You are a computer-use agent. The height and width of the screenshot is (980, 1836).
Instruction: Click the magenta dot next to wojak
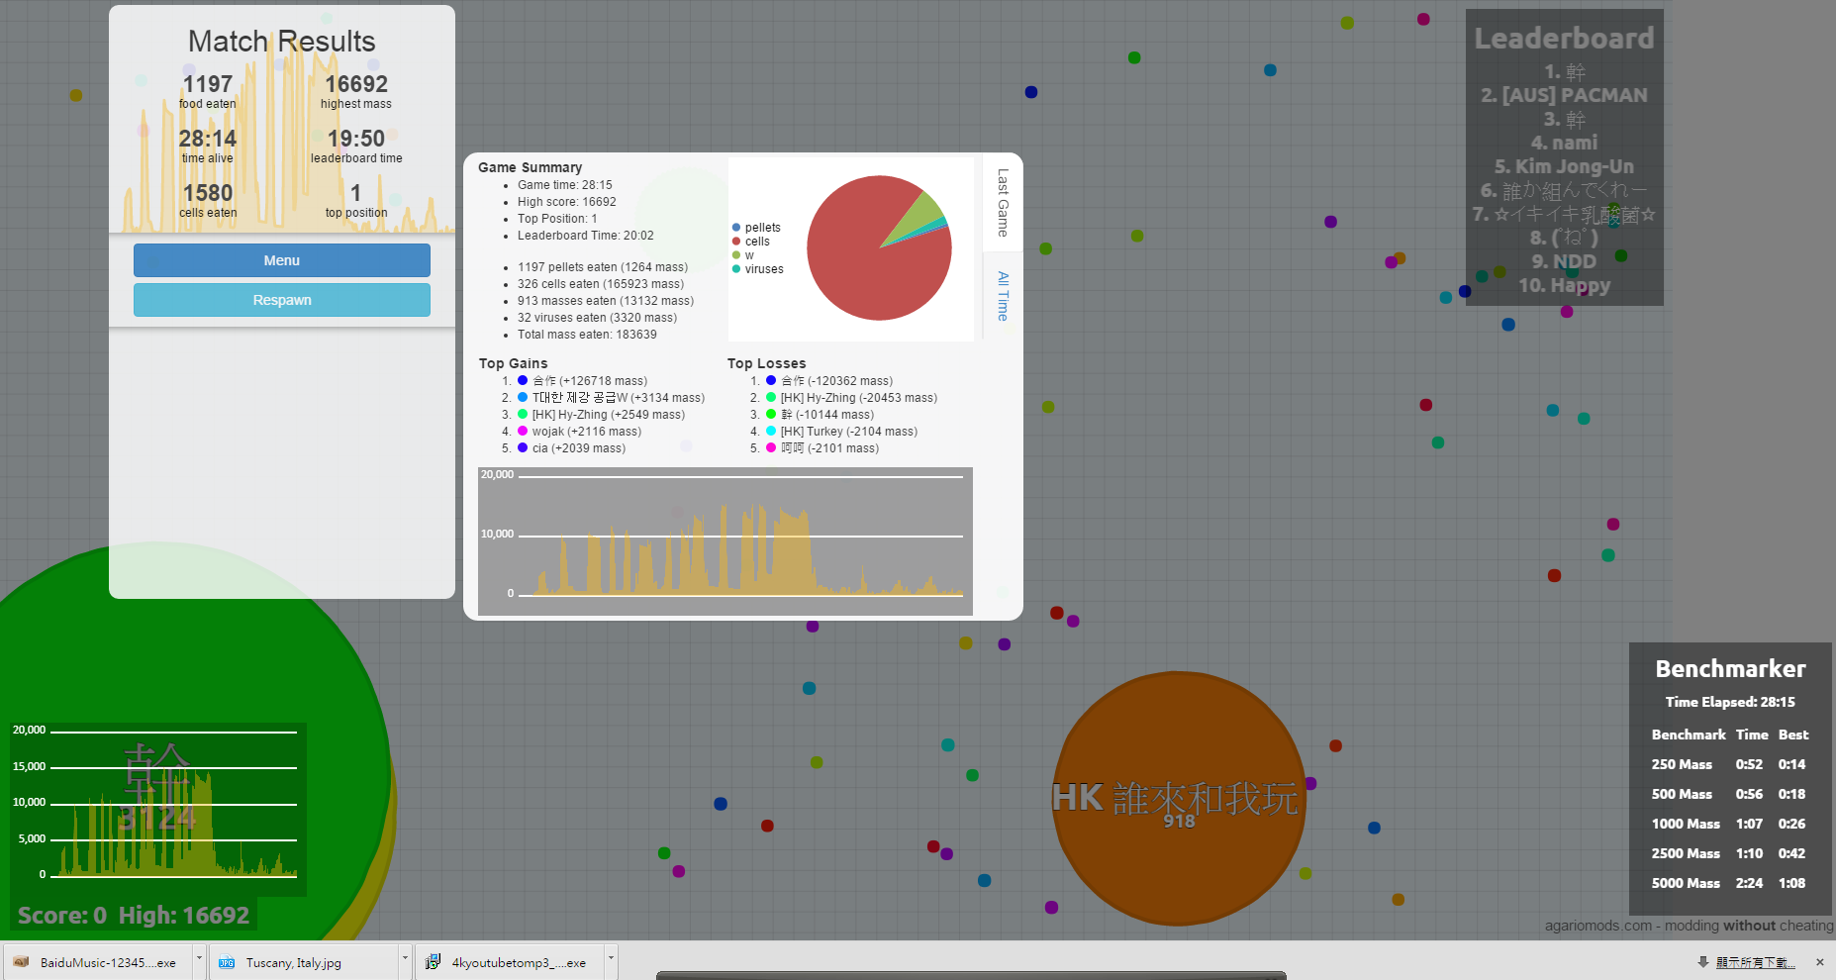click(522, 431)
